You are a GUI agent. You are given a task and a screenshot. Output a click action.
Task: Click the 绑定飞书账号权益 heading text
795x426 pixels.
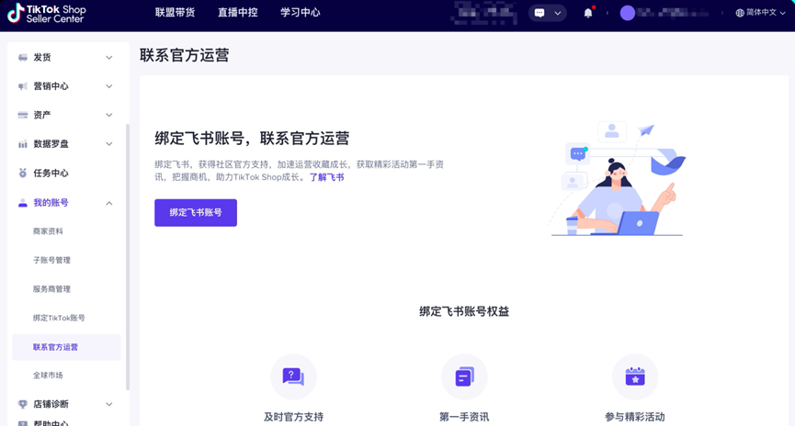(464, 311)
